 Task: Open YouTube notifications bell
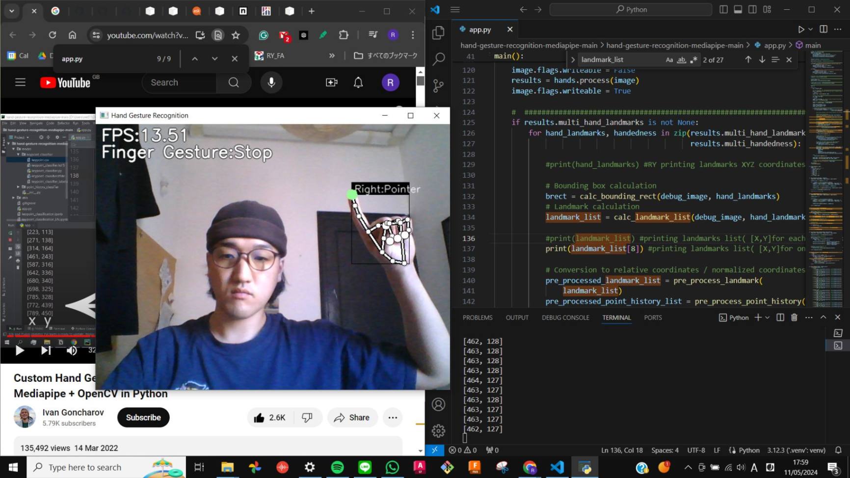point(358,82)
